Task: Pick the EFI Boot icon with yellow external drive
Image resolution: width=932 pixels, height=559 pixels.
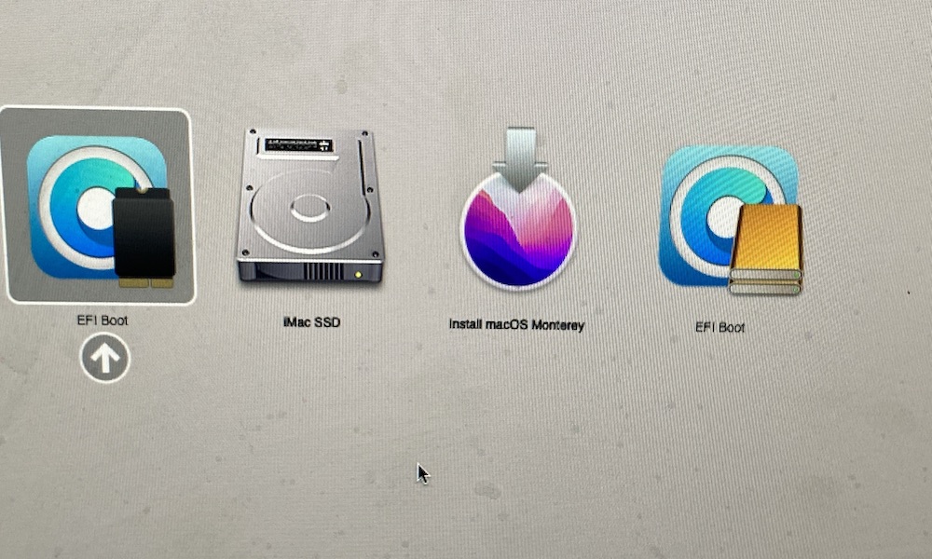Action: 731,221
